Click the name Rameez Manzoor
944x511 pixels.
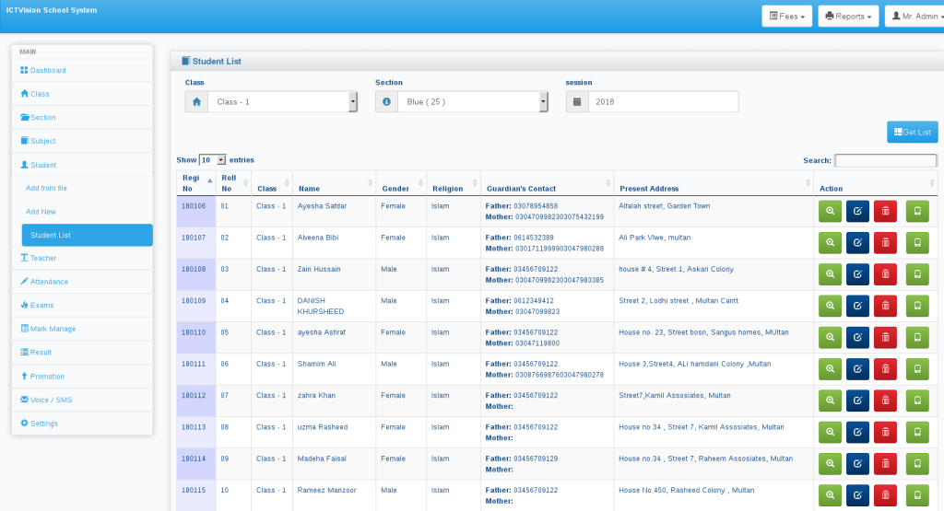point(327,491)
